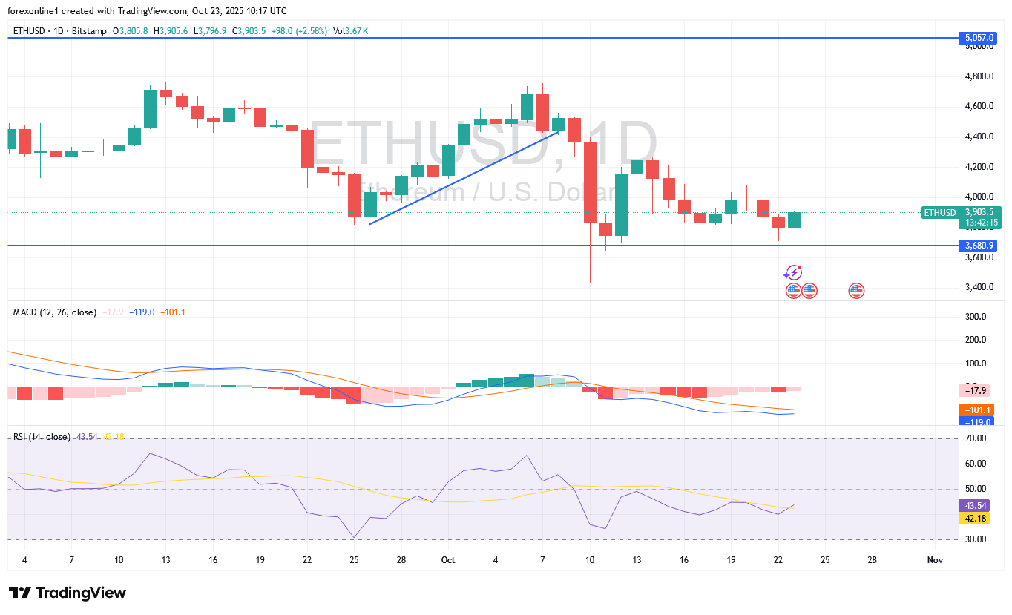
Task: Select the second US flag event marker
Action: pos(809,291)
